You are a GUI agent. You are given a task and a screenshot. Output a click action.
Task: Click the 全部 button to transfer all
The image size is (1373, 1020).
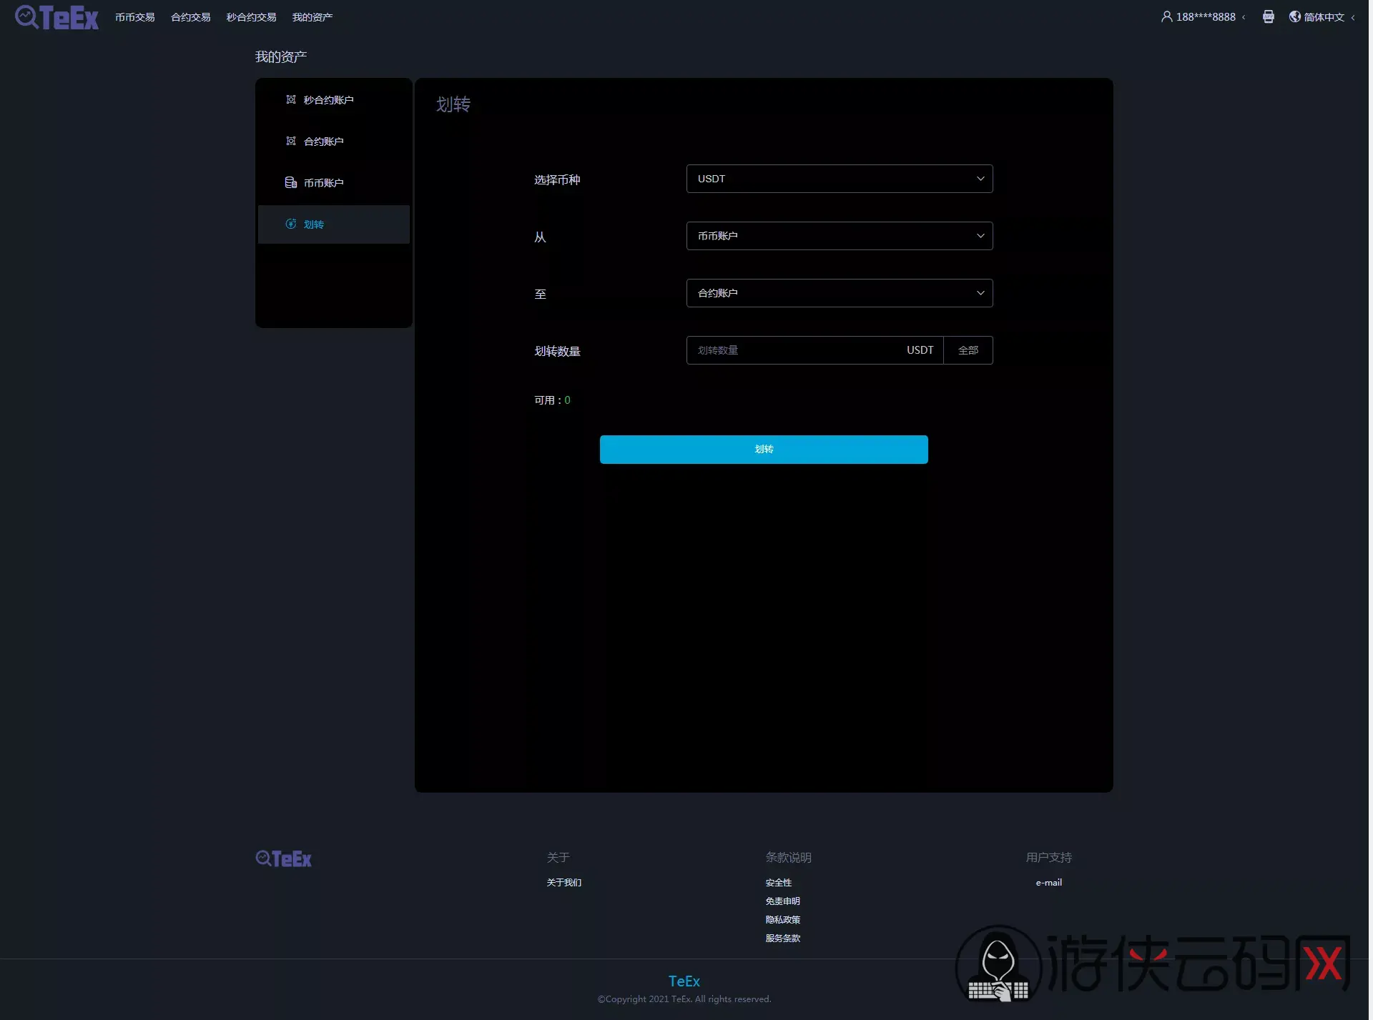click(970, 350)
